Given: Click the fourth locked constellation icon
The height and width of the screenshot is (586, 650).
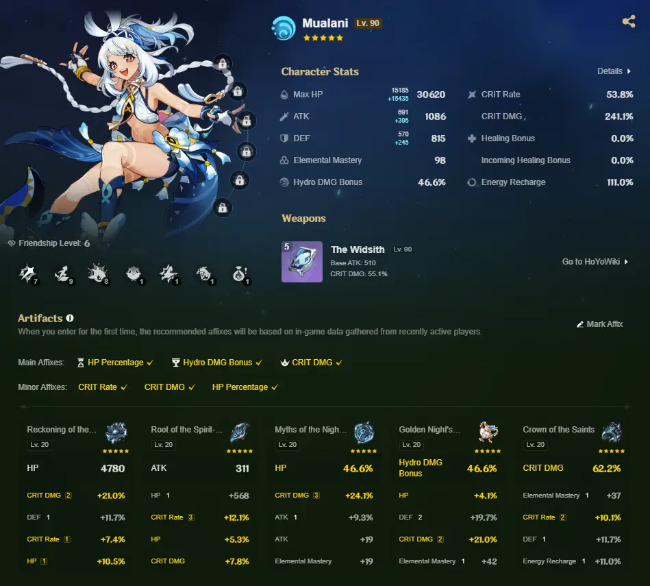Looking at the screenshot, I should [x=247, y=151].
